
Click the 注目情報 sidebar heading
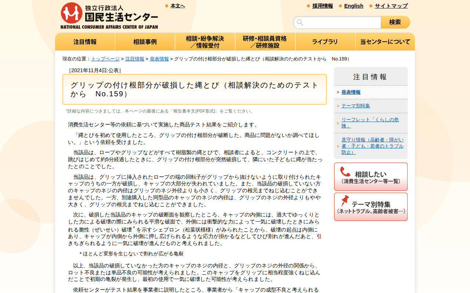370,77
